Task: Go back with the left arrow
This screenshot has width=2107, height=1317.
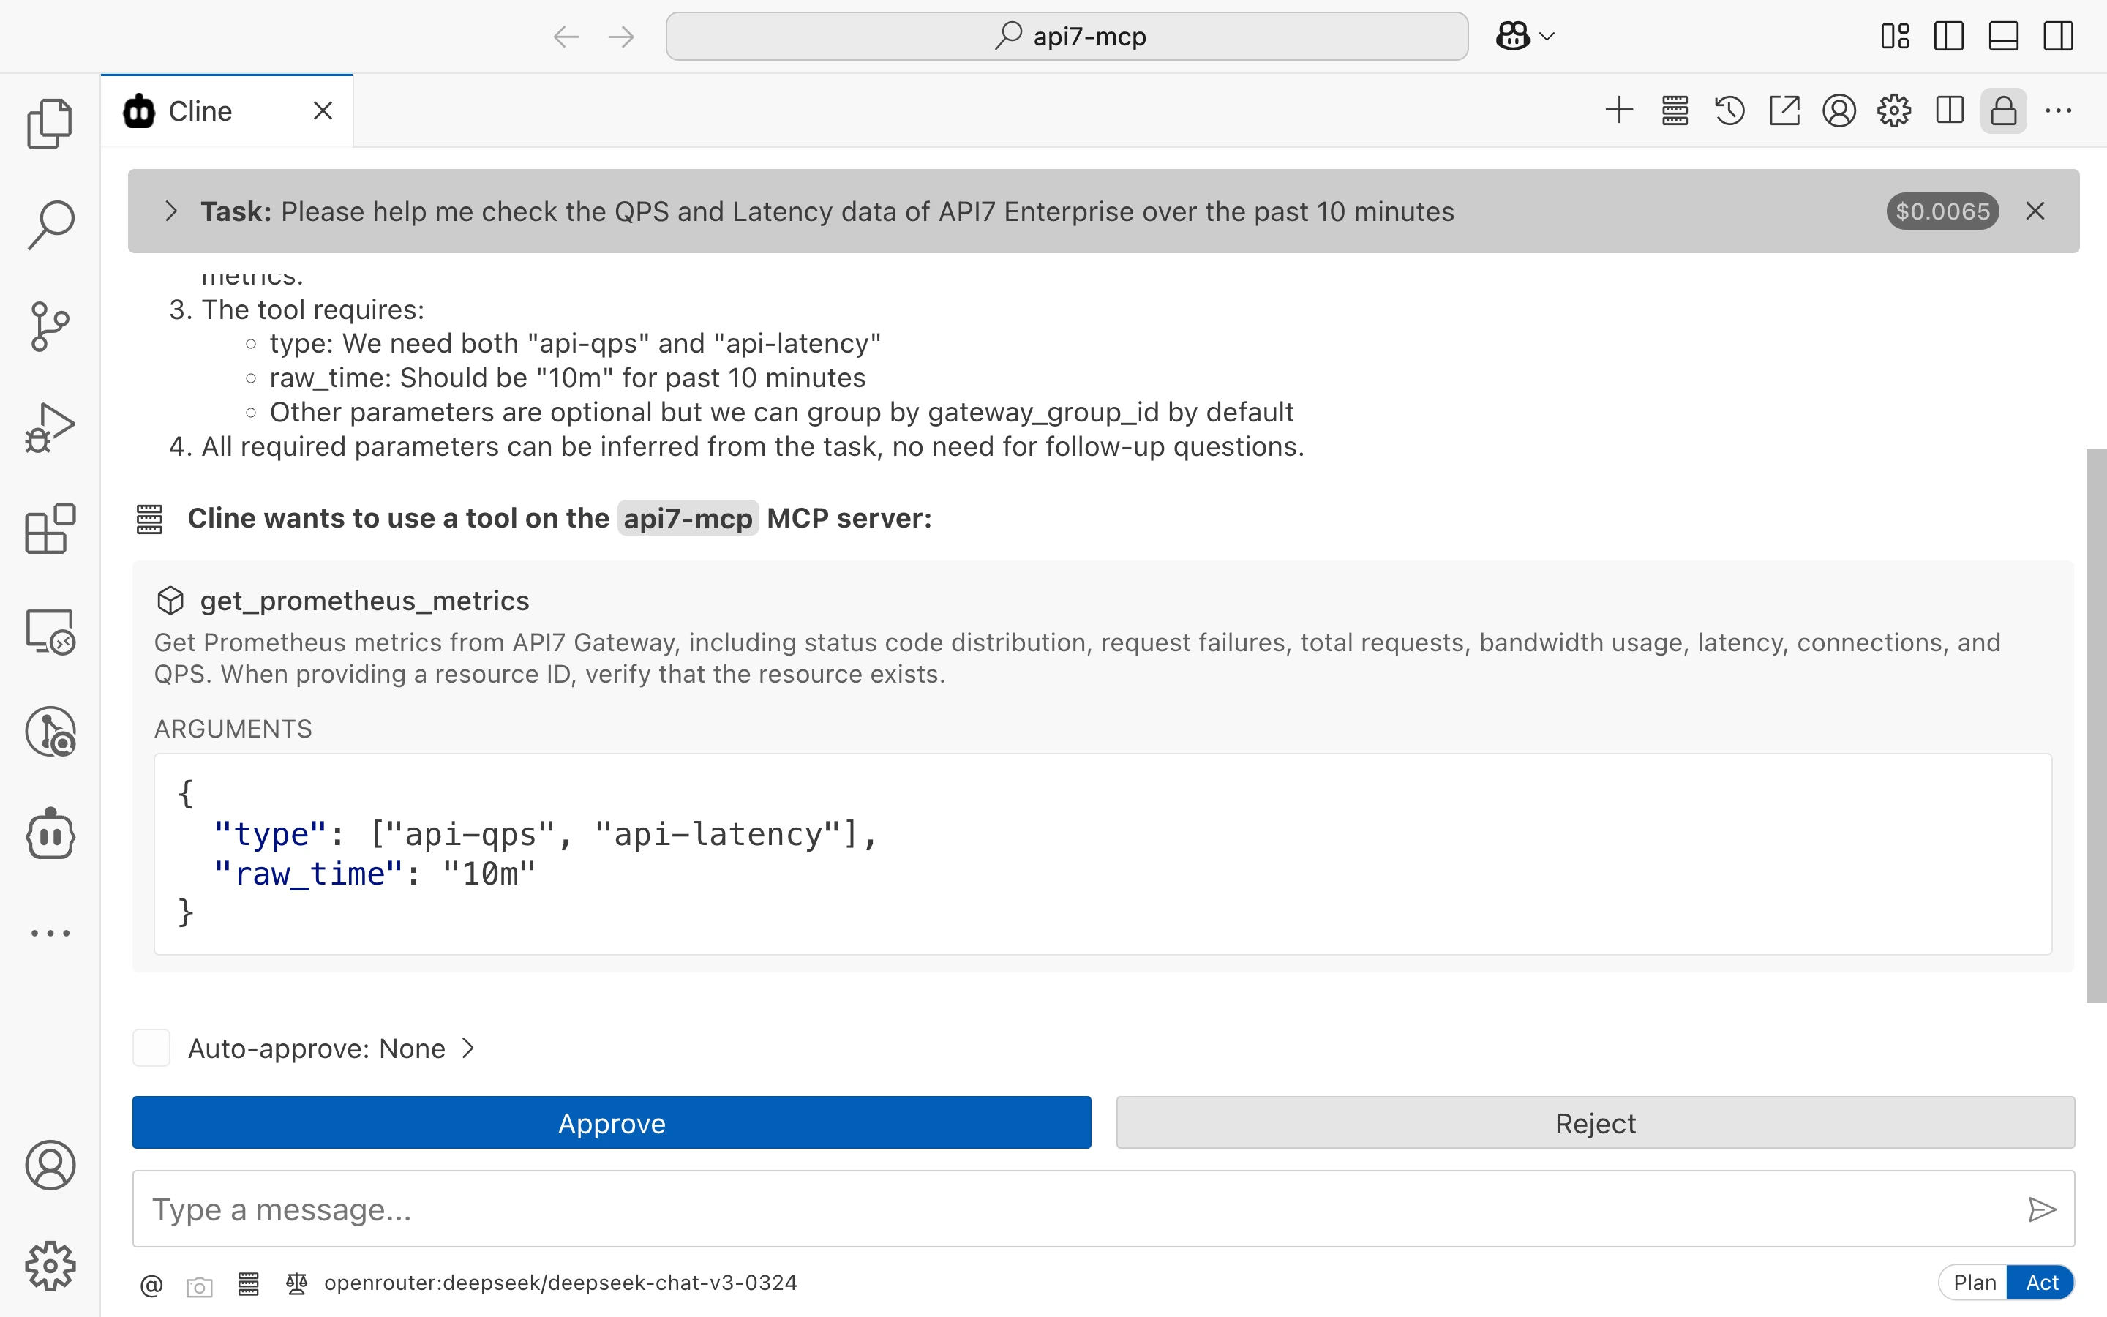Action: (566, 37)
